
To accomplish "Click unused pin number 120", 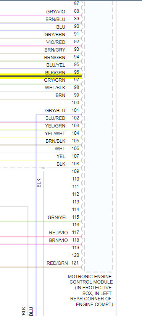I will [76, 255].
